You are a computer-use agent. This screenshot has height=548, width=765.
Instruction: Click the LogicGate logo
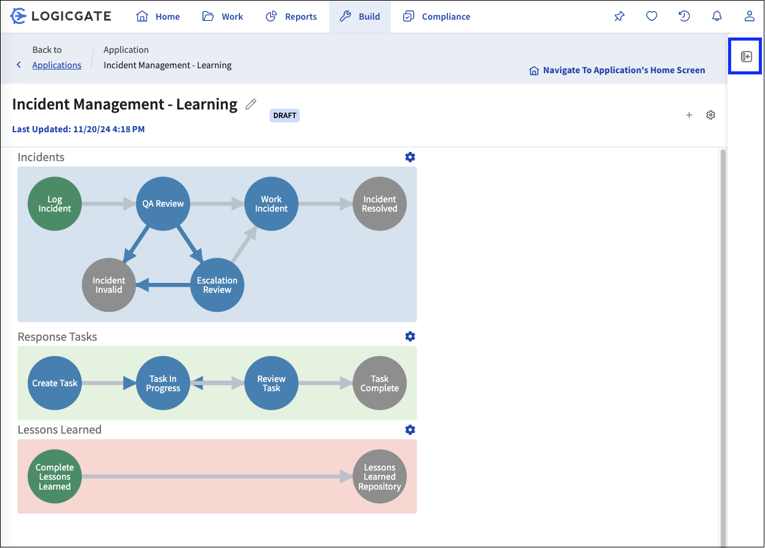click(61, 17)
